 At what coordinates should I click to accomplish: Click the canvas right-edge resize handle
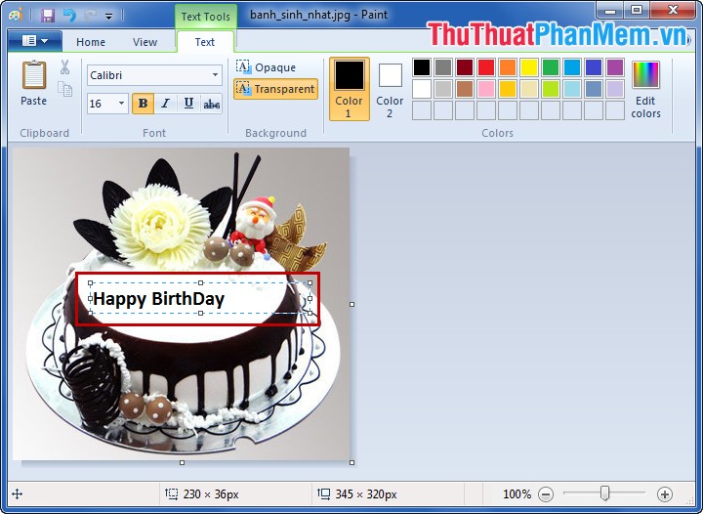[x=351, y=305]
